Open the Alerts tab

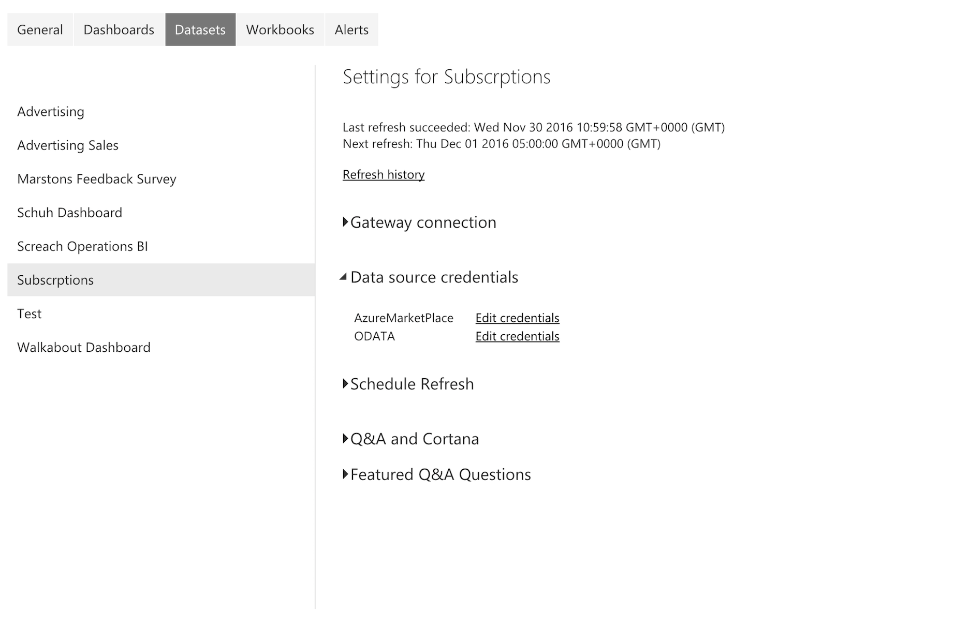click(x=351, y=29)
